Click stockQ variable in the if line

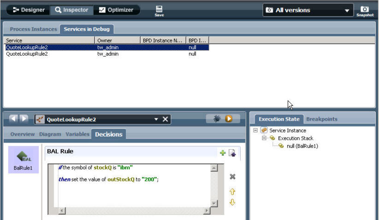(x=102, y=168)
